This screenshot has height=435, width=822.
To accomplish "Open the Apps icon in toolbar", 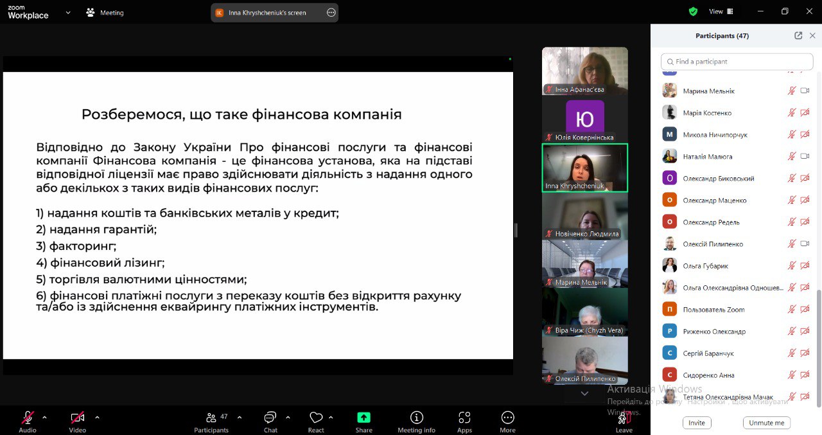I will click(x=464, y=418).
